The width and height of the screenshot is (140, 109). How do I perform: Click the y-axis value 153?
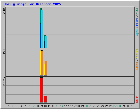point(4,52)
